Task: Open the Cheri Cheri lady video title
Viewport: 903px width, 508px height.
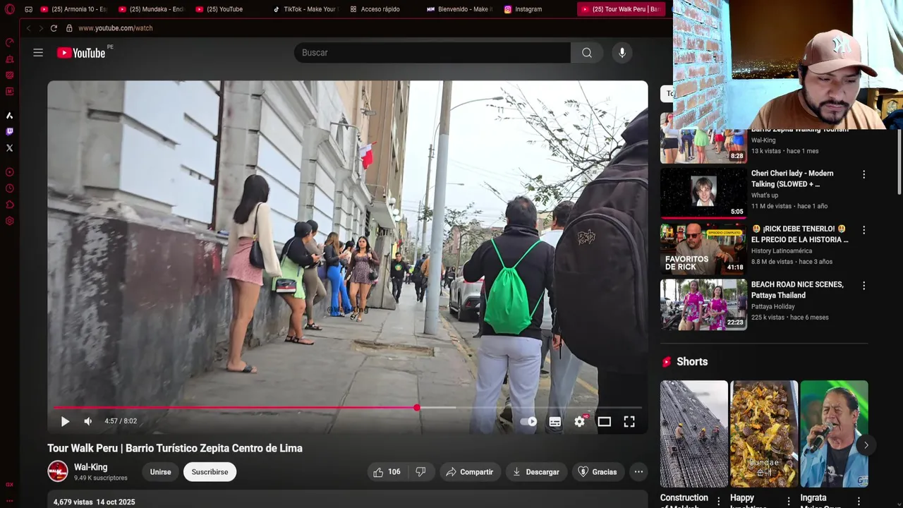Action: pyautogui.click(x=792, y=179)
